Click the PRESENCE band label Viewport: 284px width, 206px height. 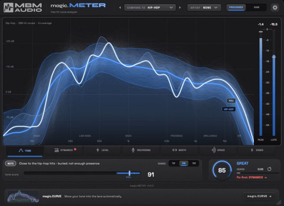tap(177, 136)
